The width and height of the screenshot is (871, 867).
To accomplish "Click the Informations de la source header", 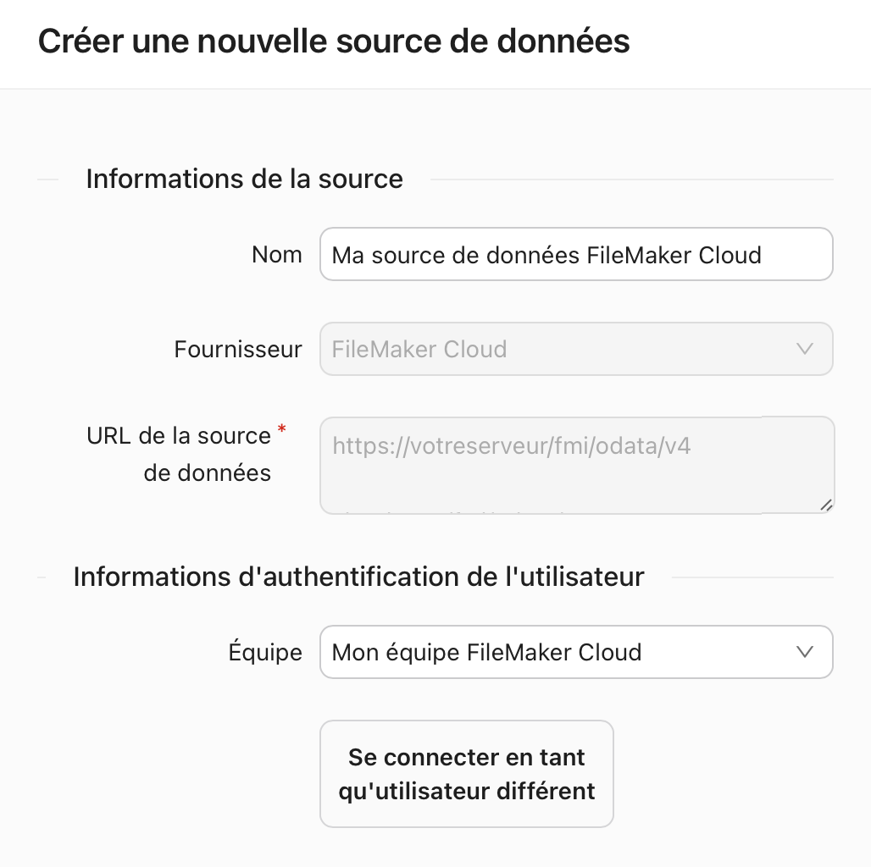I will (243, 179).
